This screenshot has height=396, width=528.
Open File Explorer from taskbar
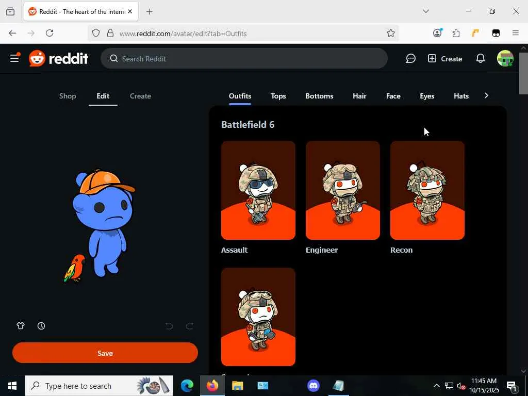tap(237, 386)
